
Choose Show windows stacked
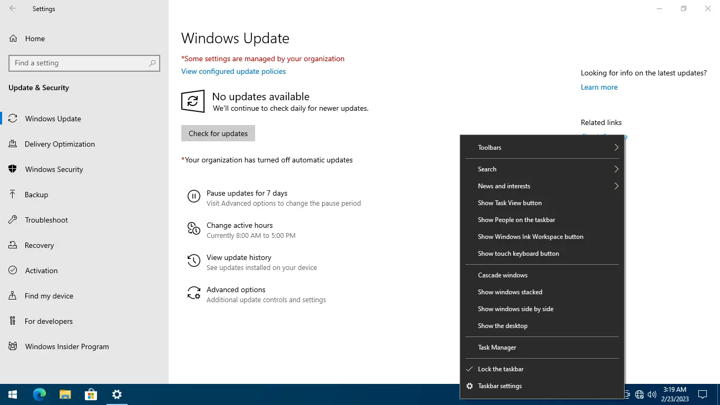[542, 292]
